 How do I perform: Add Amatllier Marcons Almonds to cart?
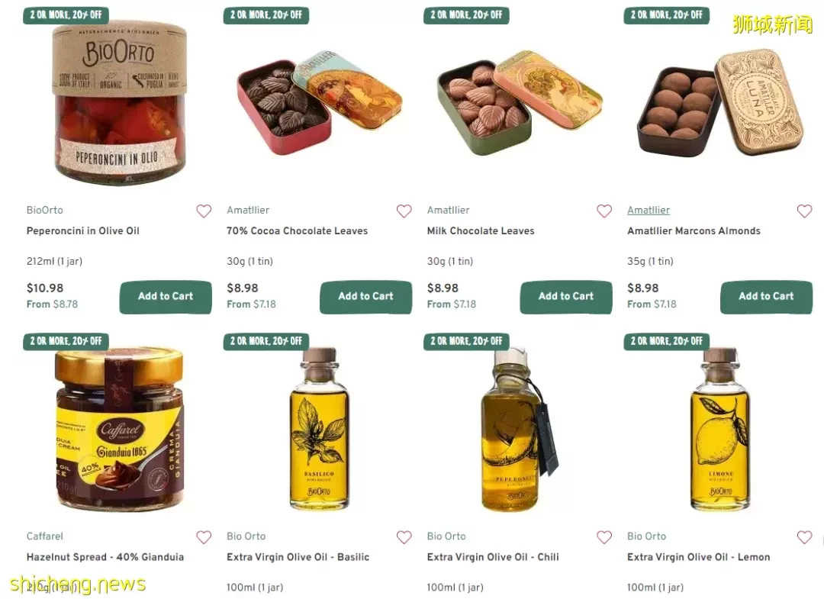point(766,297)
